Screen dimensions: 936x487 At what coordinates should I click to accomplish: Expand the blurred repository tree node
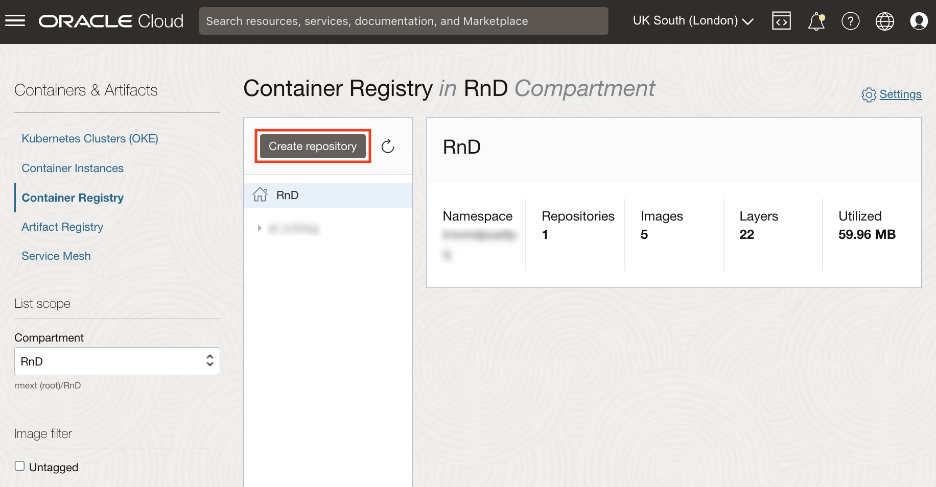260,228
